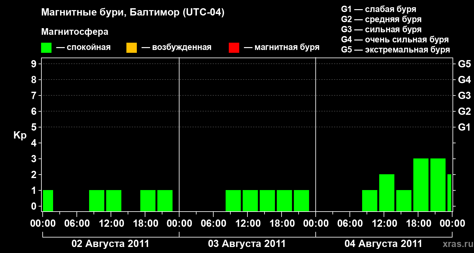Click the green calm magnetosphere legend swatch

tap(46, 48)
